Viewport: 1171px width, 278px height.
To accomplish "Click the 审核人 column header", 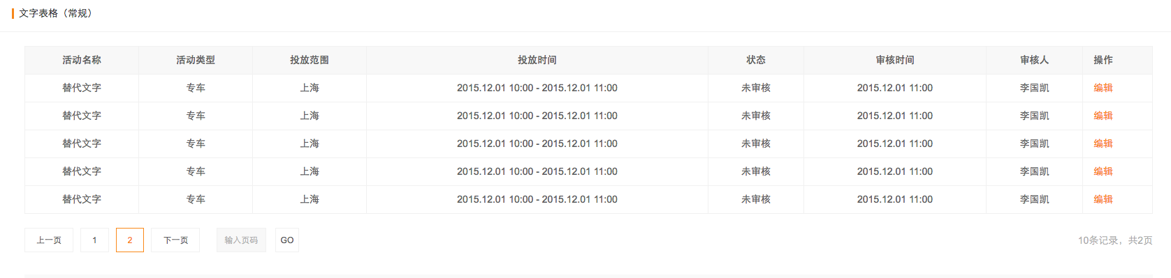I will pyautogui.click(x=1035, y=60).
